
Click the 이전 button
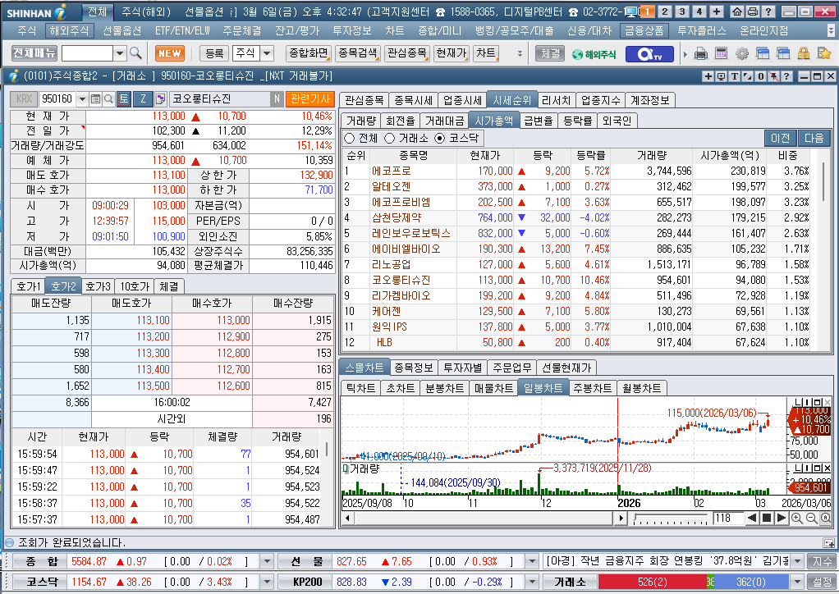tap(780, 138)
